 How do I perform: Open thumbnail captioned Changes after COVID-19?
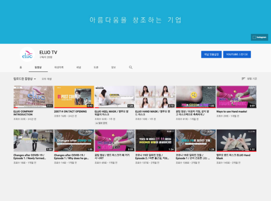tap(74, 141)
